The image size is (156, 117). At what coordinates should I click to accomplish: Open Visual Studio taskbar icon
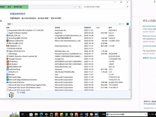tap(86, 114)
